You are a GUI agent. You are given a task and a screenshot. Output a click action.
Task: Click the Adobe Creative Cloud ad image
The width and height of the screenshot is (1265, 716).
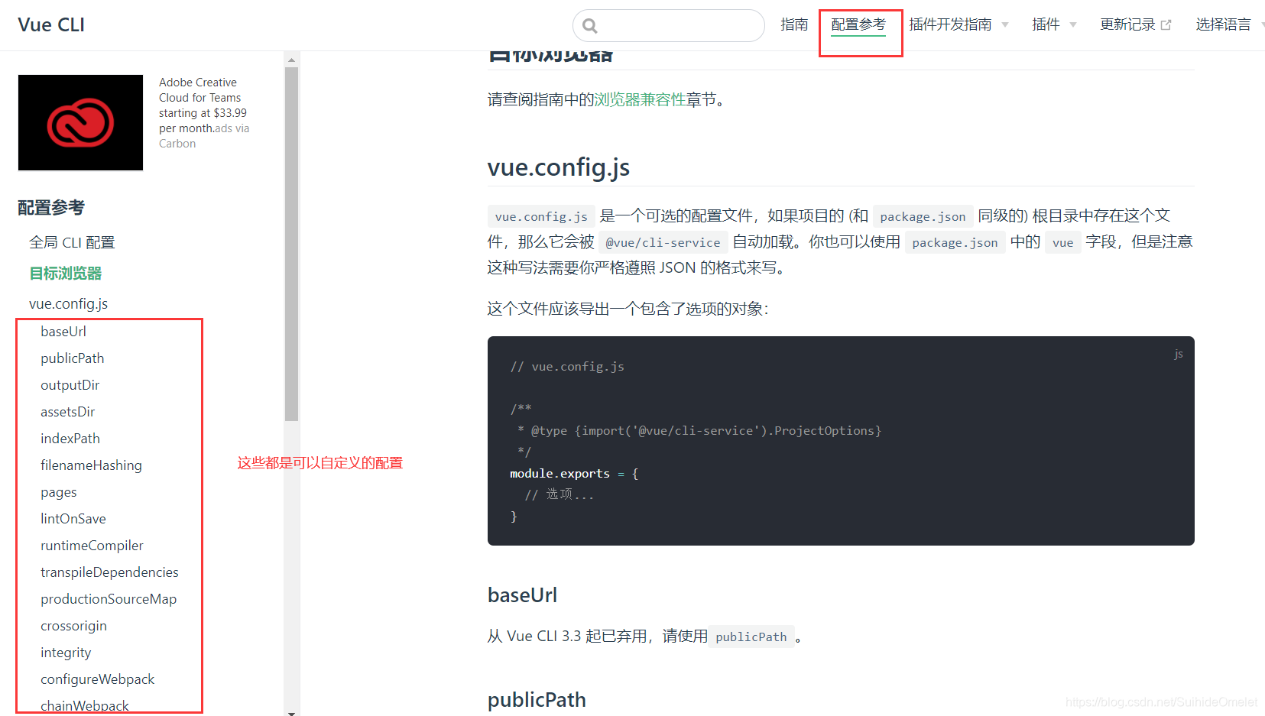click(80, 122)
